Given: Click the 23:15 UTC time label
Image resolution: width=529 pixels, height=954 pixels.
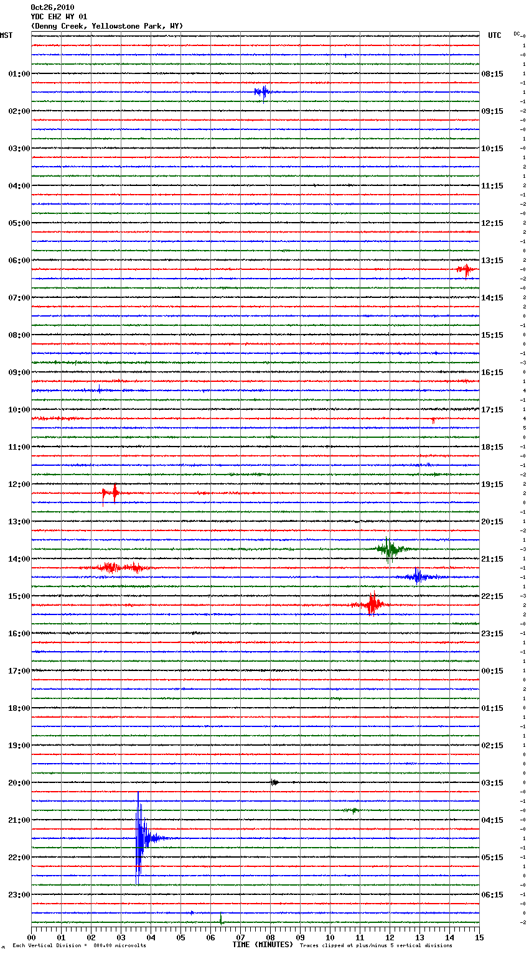Looking at the screenshot, I should tap(492, 634).
